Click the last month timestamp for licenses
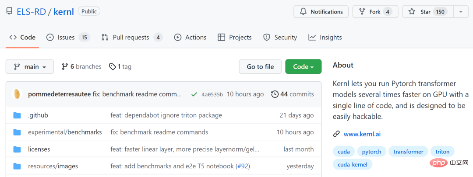 click(299, 149)
